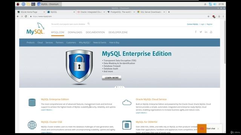Click the browser forward arrow
The image size is (241, 135).
(22, 16)
